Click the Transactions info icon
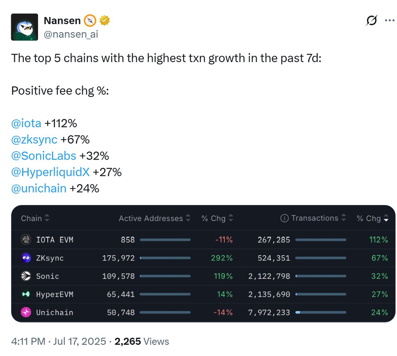 (285, 218)
